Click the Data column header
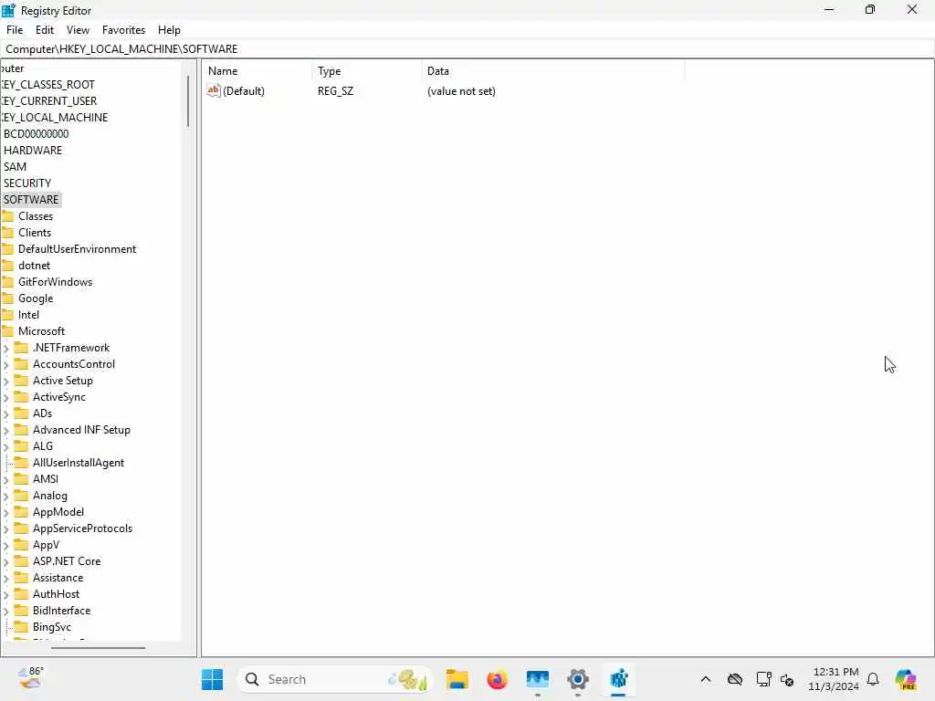The image size is (935, 701). [552, 71]
